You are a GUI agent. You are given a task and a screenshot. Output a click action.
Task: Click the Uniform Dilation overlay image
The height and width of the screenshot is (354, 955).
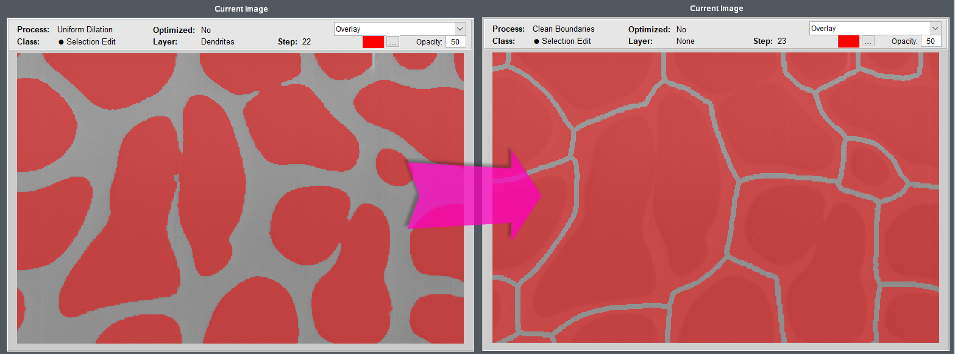pyautogui.click(x=240, y=198)
